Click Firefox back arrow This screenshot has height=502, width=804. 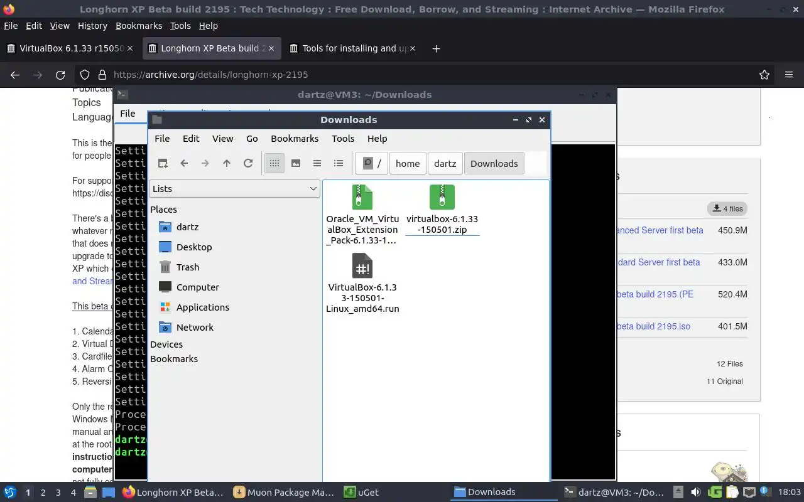(15, 75)
